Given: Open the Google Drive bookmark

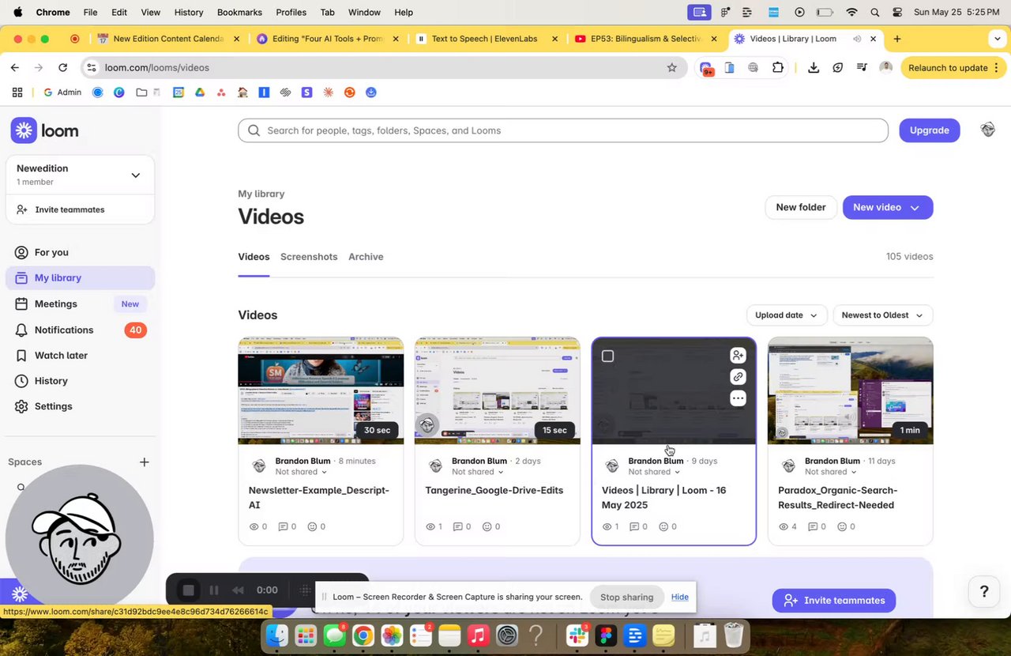Looking at the screenshot, I should pos(201,92).
